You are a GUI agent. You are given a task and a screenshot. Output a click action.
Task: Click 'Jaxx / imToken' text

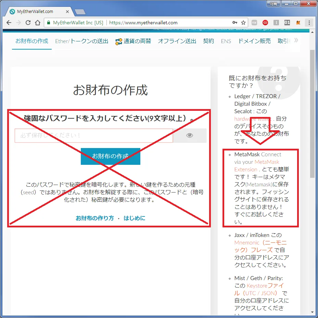pos(252,235)
